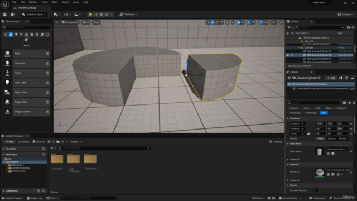Collapse the Cylinder folder in Outliner
Viewport: 357px width, 201px height.
300,47
